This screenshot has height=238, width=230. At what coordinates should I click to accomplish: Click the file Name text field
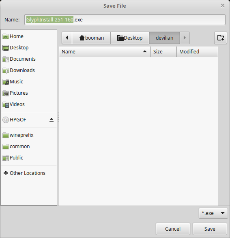point(125,20)
